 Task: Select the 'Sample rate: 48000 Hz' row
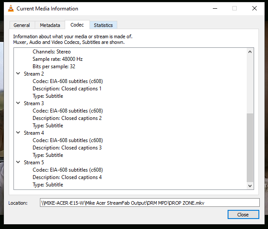click(x=57, y=59)
